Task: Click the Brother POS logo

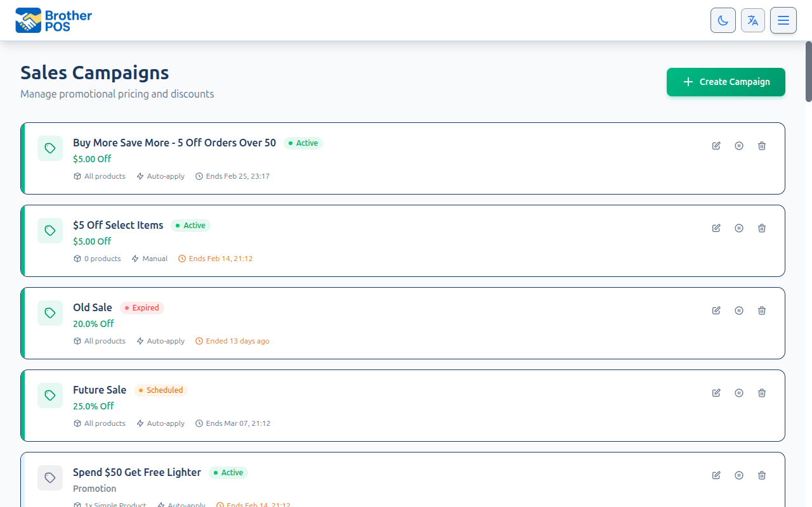Action: (54, 20)
